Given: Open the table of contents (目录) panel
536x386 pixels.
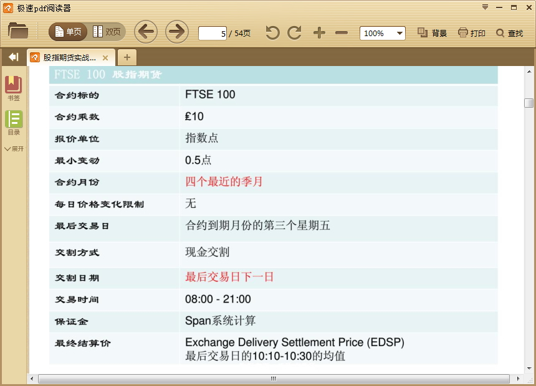Looking at the screenshot, I should [x=14, y=123].
